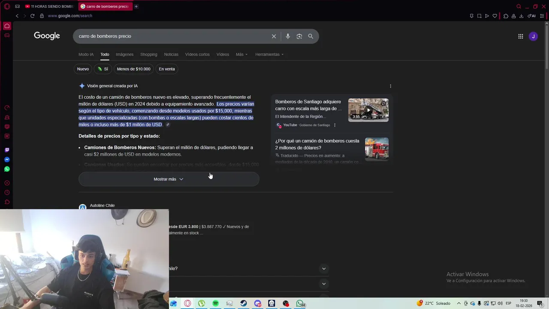Bookmark the page with the heart icon
The width and height of the screenshot is (549, 309).
click(x=495, y=16)
